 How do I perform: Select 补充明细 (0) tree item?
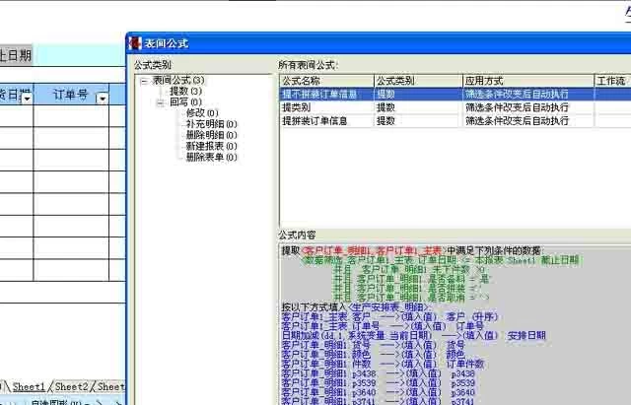210,123
